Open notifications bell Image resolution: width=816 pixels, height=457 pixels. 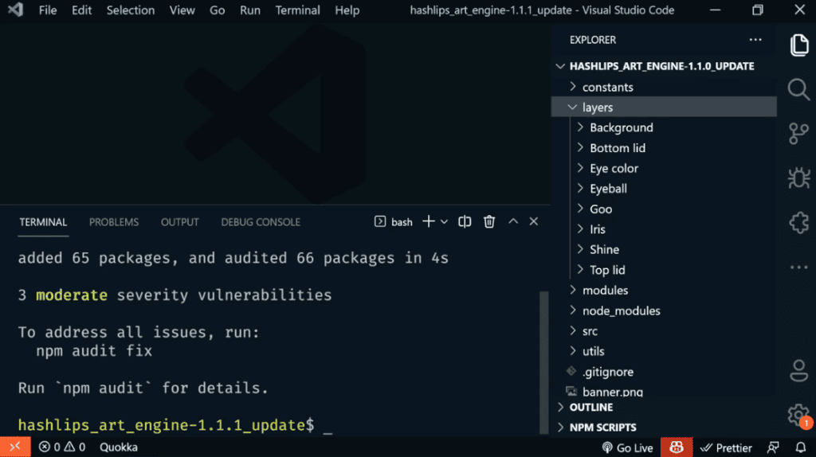pos(801,447)
